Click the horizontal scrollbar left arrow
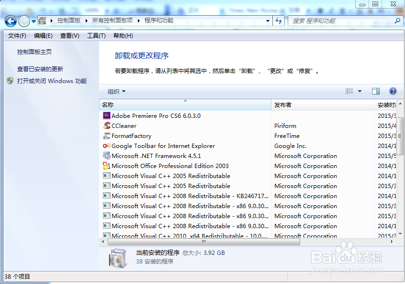 point(103,242)
